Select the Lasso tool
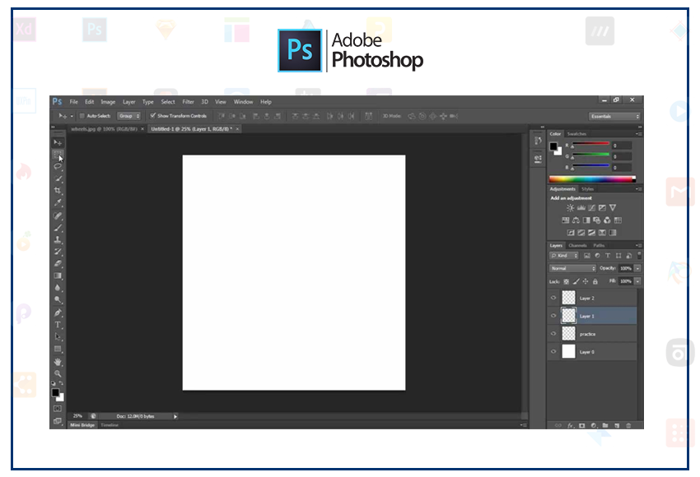 tap(58, 167)
